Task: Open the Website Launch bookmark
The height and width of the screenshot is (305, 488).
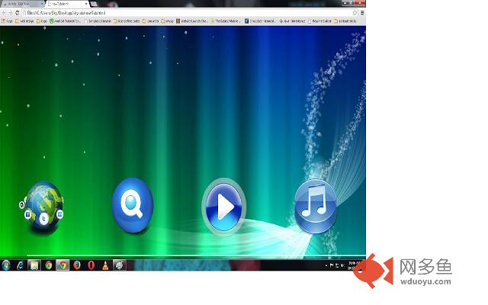Action: (x=191, y=21)
